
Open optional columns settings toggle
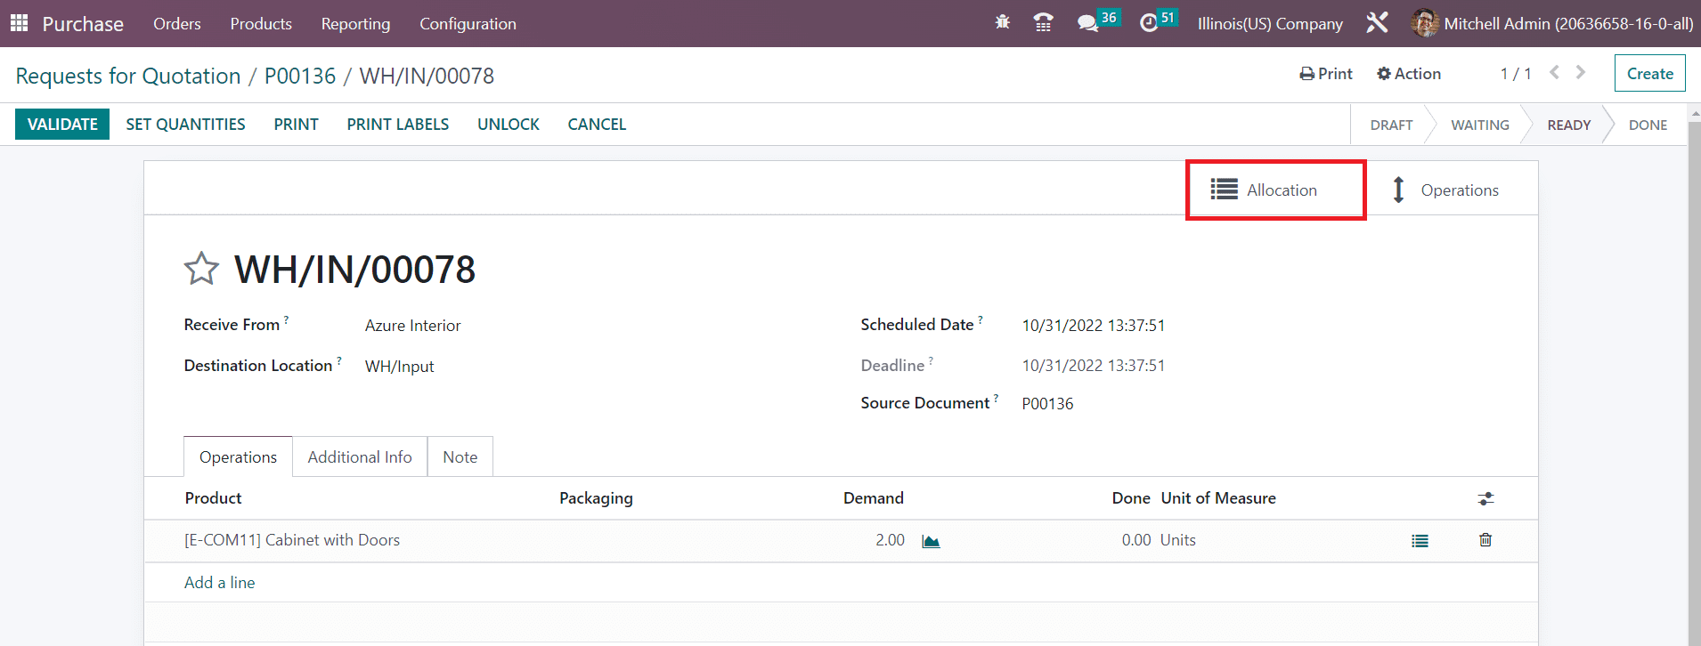click(1485, 498)
